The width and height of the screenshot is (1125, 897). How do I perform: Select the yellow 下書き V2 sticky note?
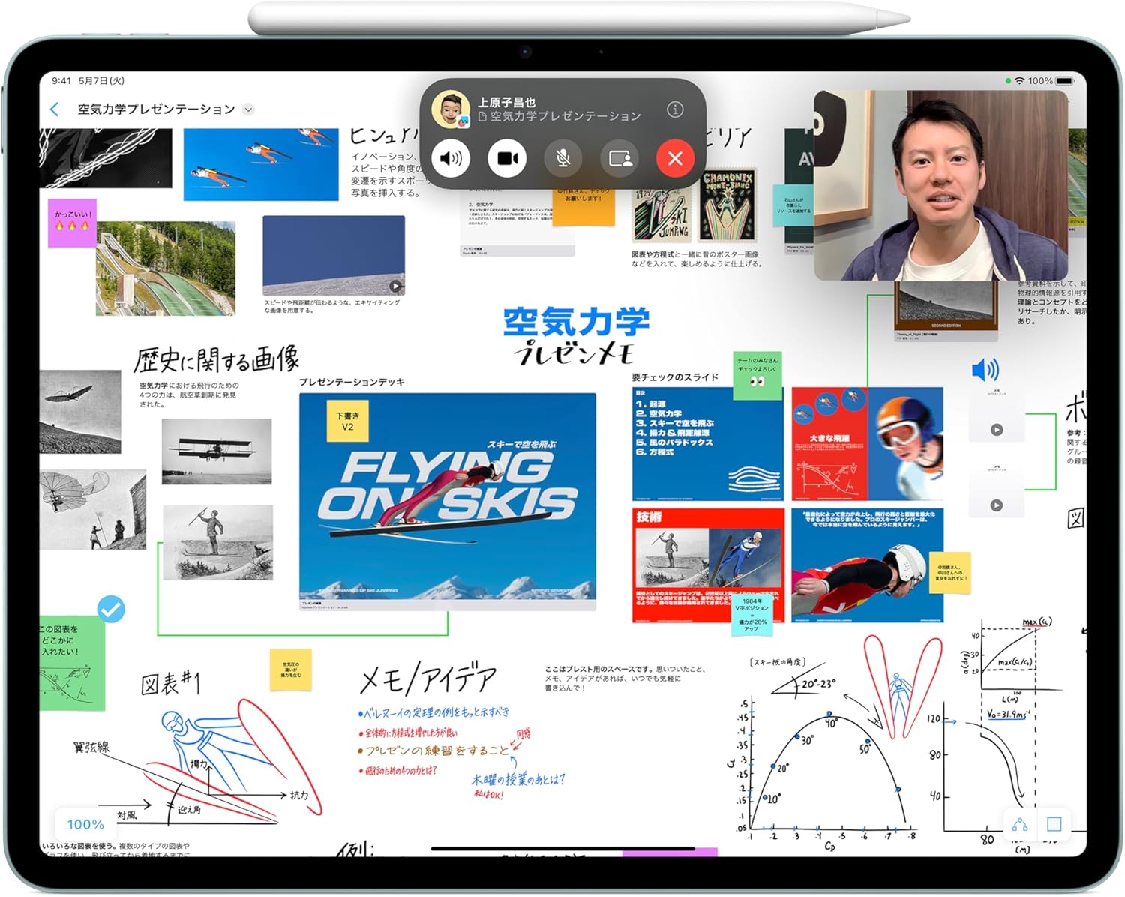pos(347,421)
